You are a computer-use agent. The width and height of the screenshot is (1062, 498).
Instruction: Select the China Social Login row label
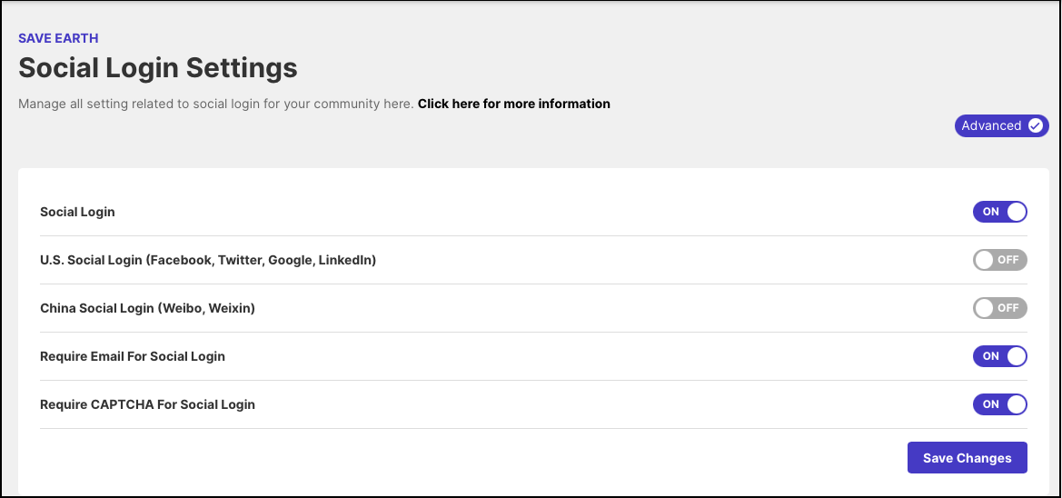[x=148, y=308]
